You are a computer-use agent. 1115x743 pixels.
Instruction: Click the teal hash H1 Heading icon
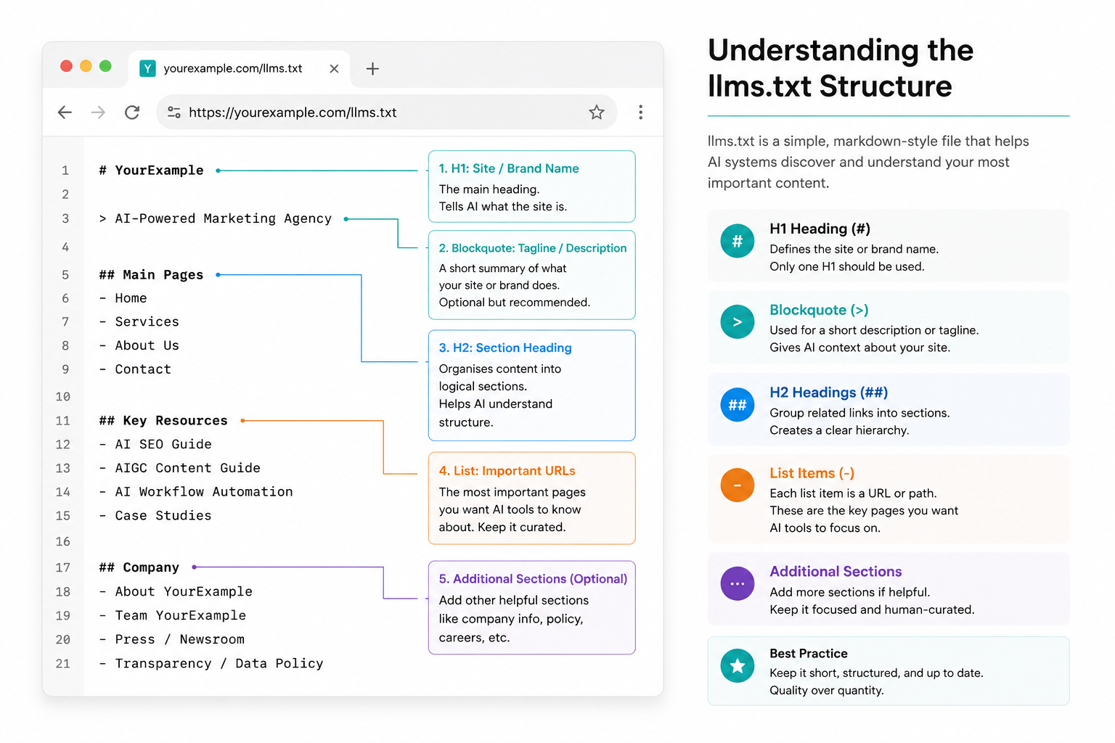[x=738, y=241]
